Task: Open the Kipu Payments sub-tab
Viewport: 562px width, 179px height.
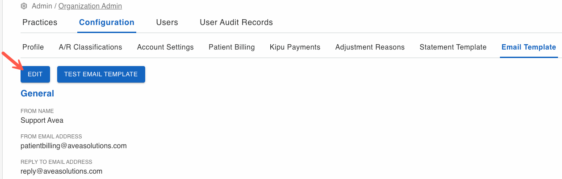Action: (x=295, y=47)
